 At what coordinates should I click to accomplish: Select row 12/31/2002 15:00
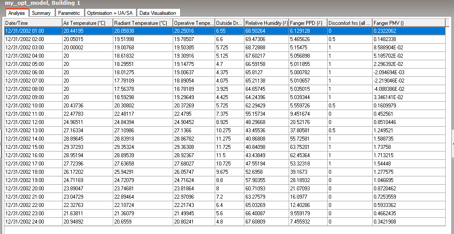[225, 147]
